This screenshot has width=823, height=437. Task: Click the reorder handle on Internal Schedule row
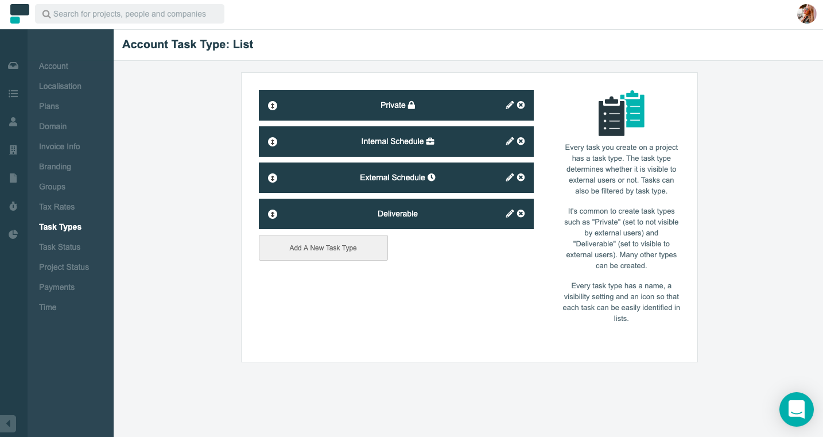coord(273,142)
